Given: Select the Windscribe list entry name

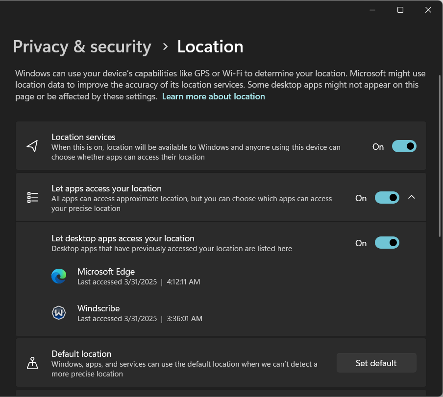Looking at the screenshot, I should click(98, 308).
